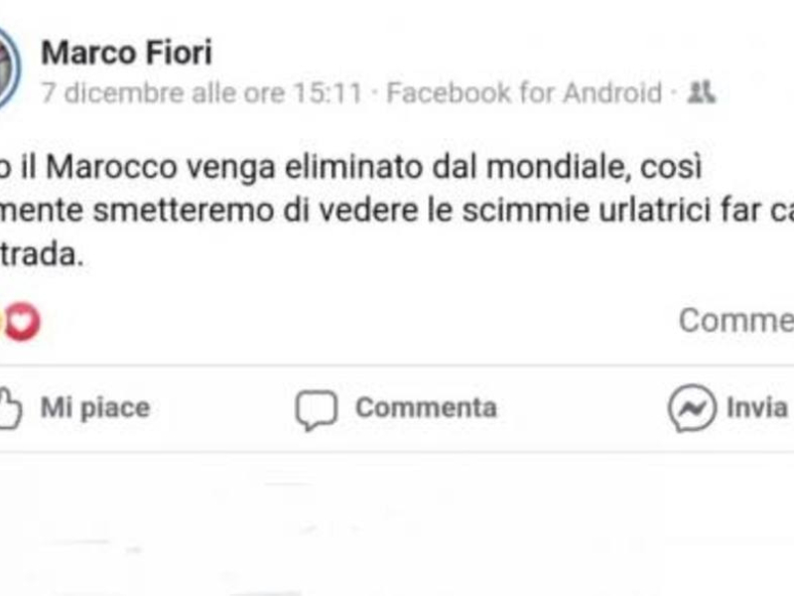
Task: Click the blank area below the action bar
Action: (x=397, y=524)
